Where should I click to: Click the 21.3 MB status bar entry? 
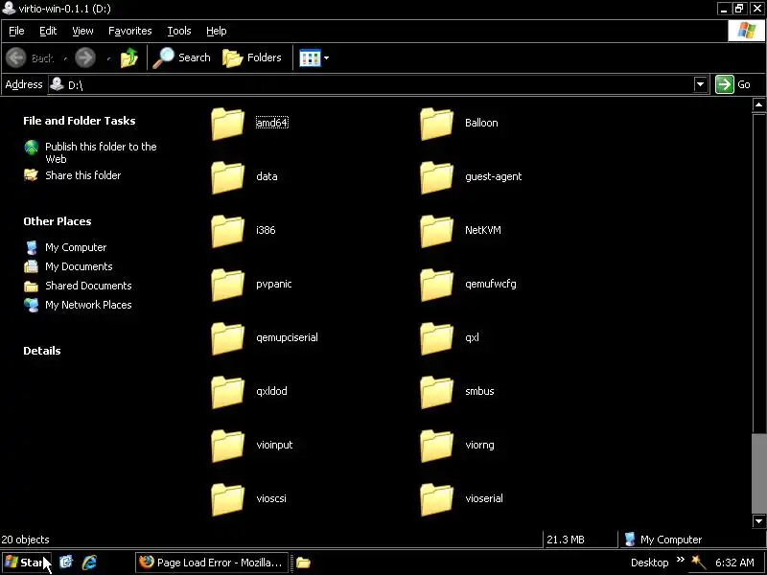(566, 540)
